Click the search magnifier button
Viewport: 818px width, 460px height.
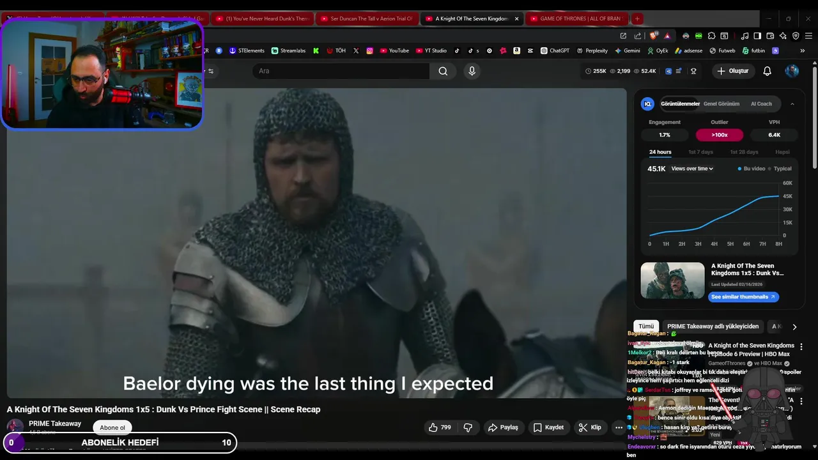(x=443, y=71)
